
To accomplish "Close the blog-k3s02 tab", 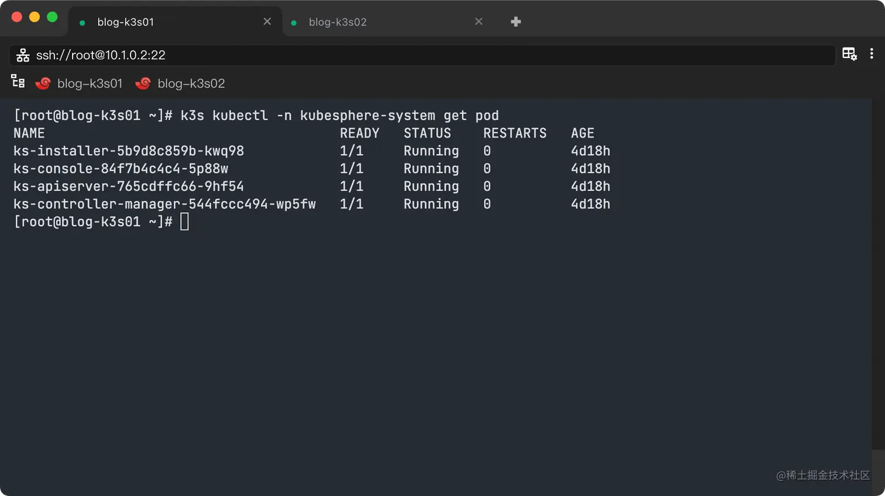I will (x=479, y=22).
